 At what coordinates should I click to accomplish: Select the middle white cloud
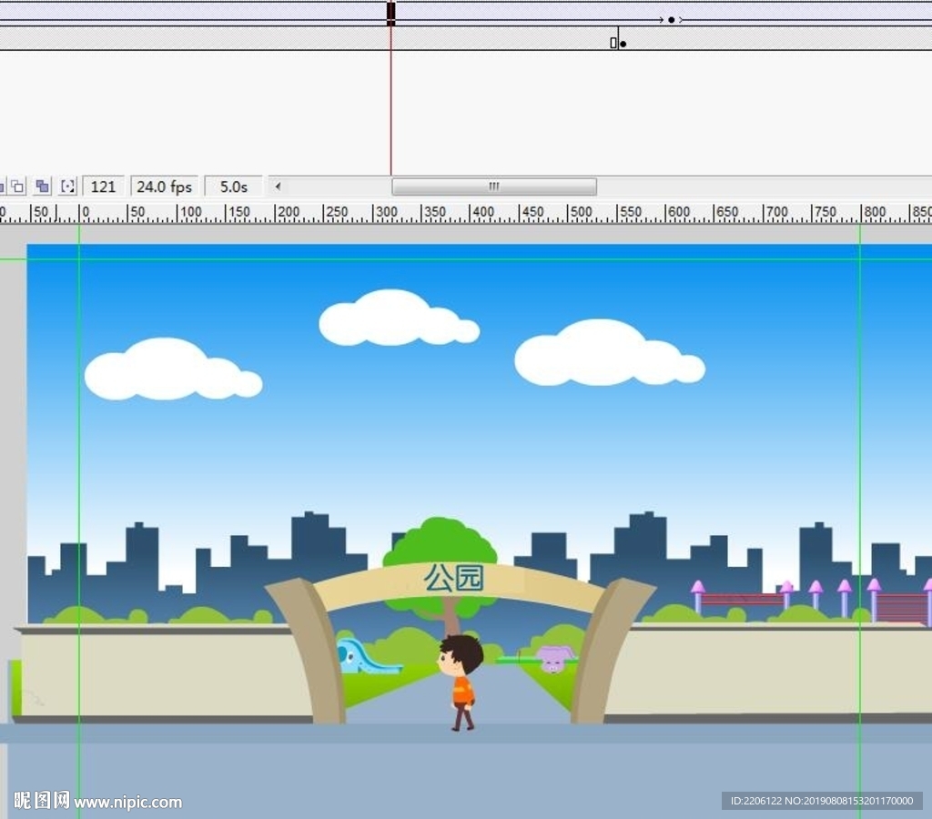[x=396, y=318]
